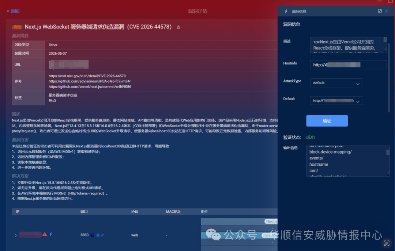Click the IP column header
The width and height of the screenshot is (395, 251).
tap(18, 212)
